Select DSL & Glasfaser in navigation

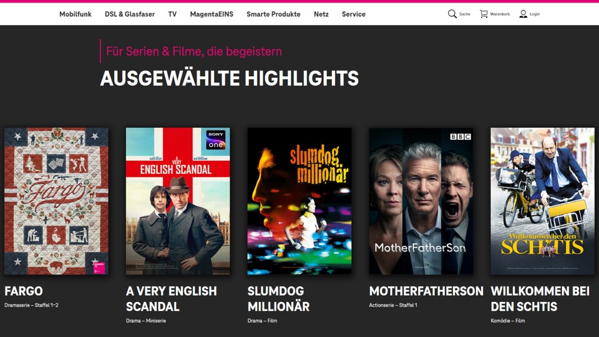[x=130, y=14]
